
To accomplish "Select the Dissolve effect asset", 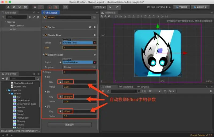I will click(19, 107).
